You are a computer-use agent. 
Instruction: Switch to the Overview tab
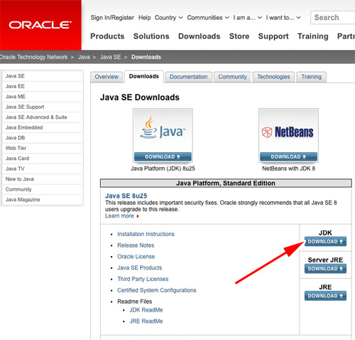tap(106, 77)
